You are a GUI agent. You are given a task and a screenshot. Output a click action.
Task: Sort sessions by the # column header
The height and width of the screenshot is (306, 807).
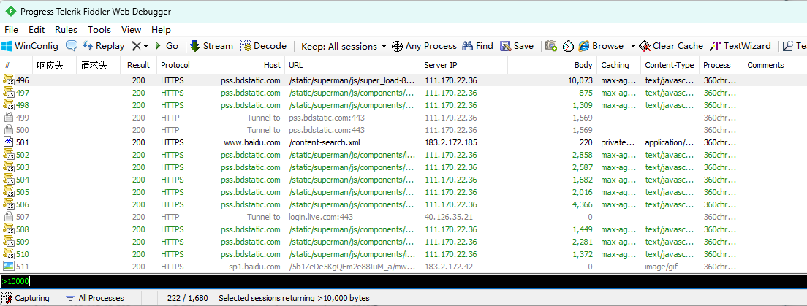pos(17,65)
